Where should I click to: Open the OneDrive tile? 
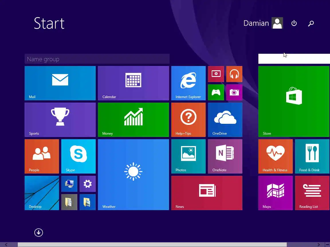coord(225,120)
